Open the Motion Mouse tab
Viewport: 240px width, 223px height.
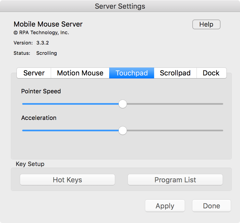coord(80,73)
